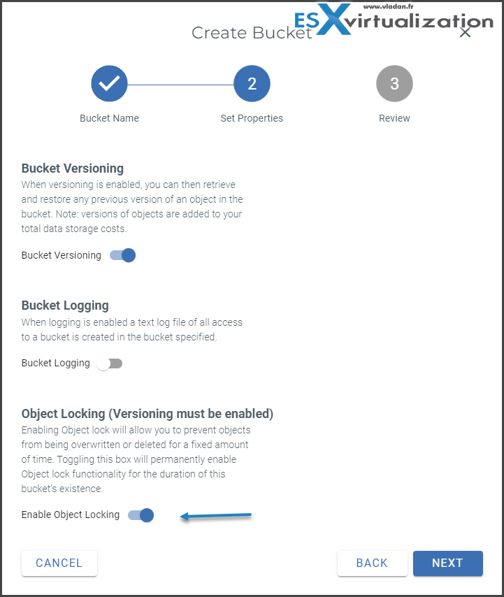Select the Review step label

point(394,118)
